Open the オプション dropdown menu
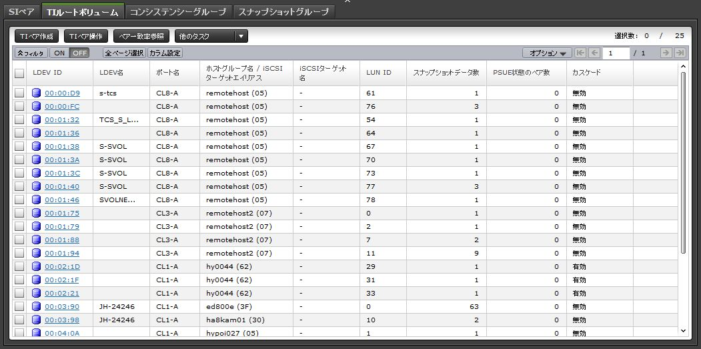 coord(548,53)
